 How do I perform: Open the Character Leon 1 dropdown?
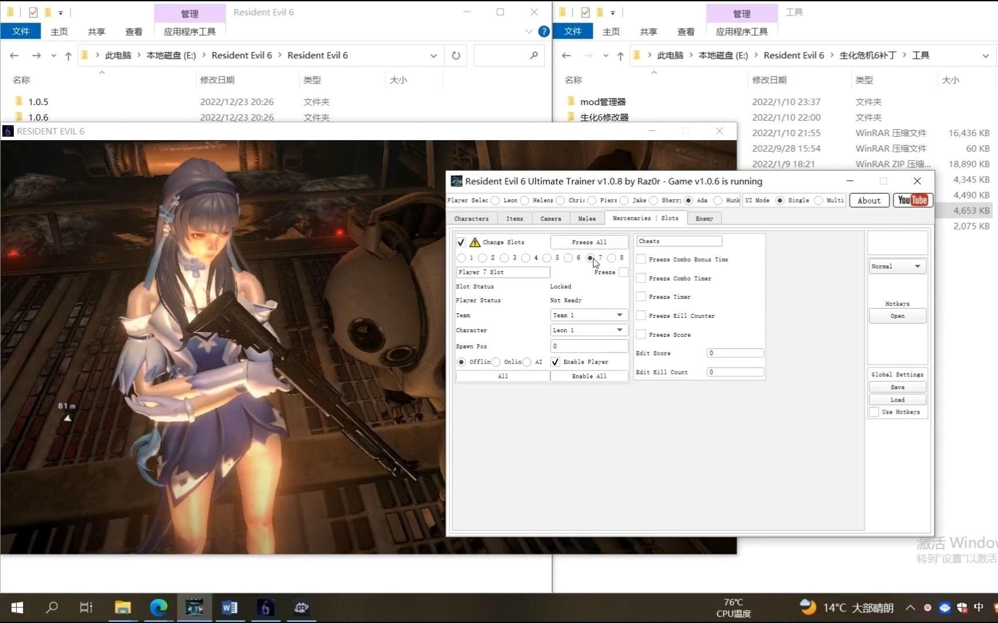coord(589,330)
